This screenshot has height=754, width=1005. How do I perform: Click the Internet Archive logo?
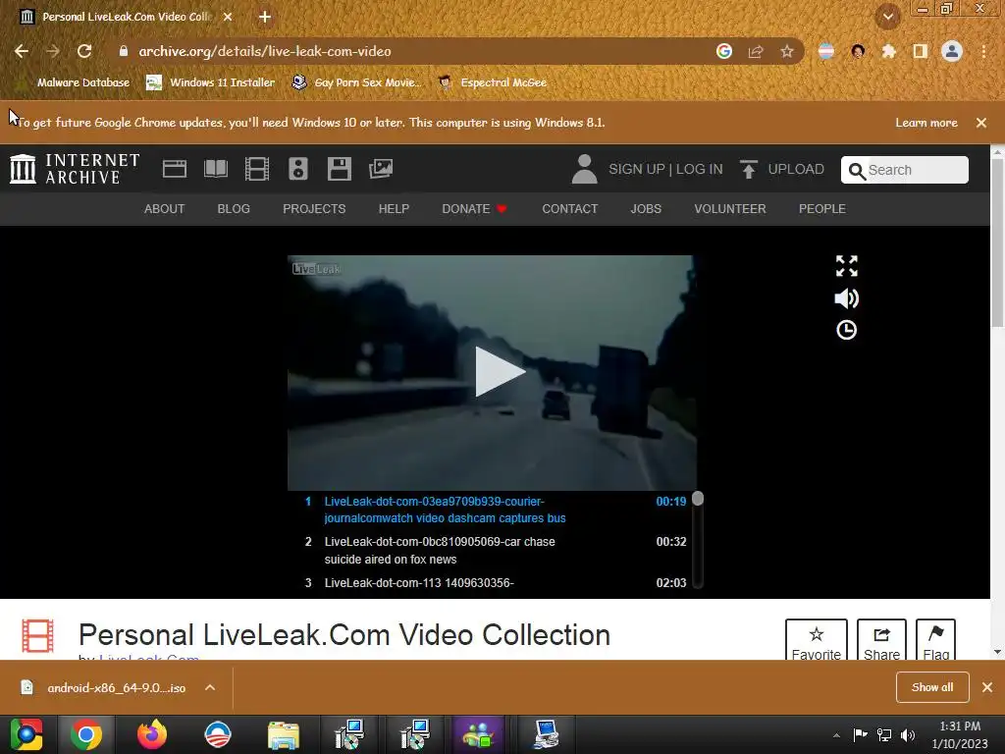pyautogui.click(x=75, y=169)
